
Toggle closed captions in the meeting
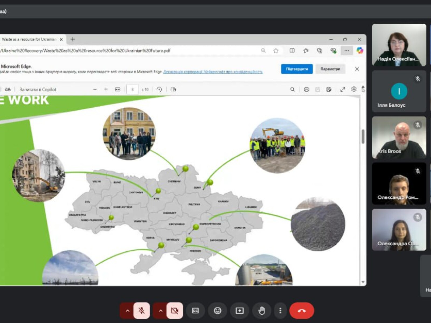tap(196, 311)
